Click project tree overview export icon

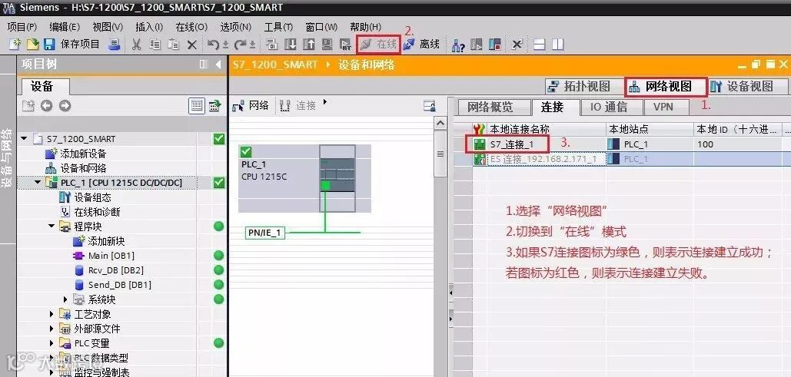coord(215,106)
